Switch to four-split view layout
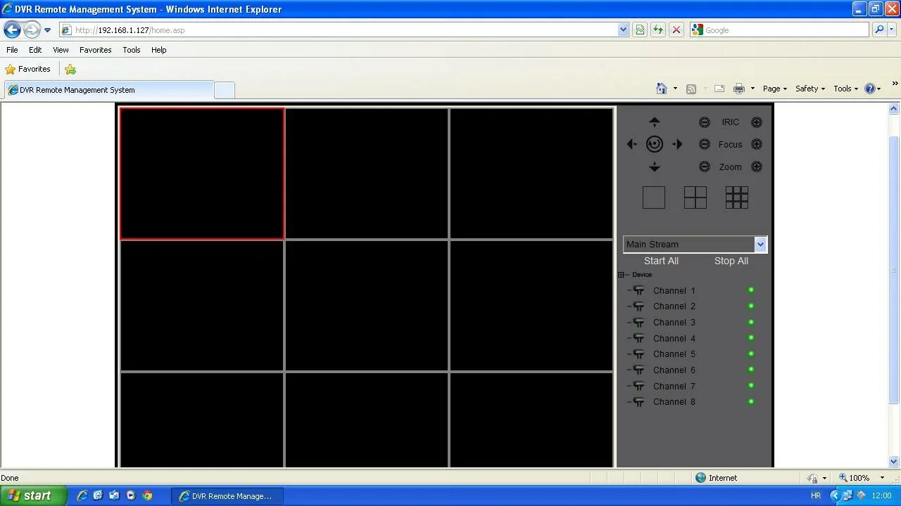 pos(695,197)
